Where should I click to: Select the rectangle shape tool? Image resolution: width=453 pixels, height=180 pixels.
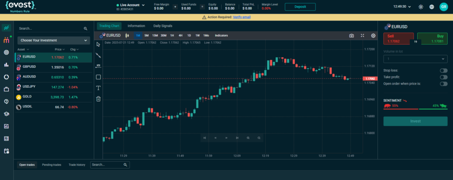click(x=98, y=77)
